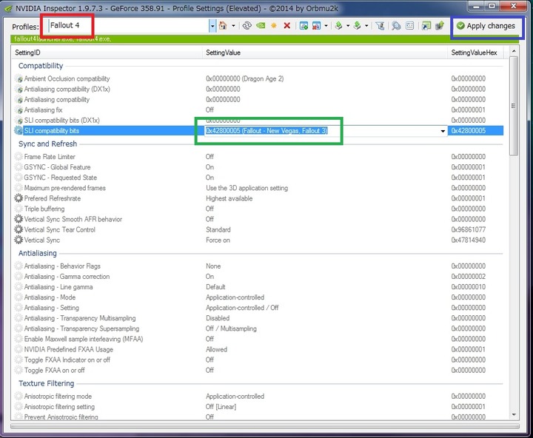
Task: Click the window shortcut icon in toolbar
Action: point(426,25)
